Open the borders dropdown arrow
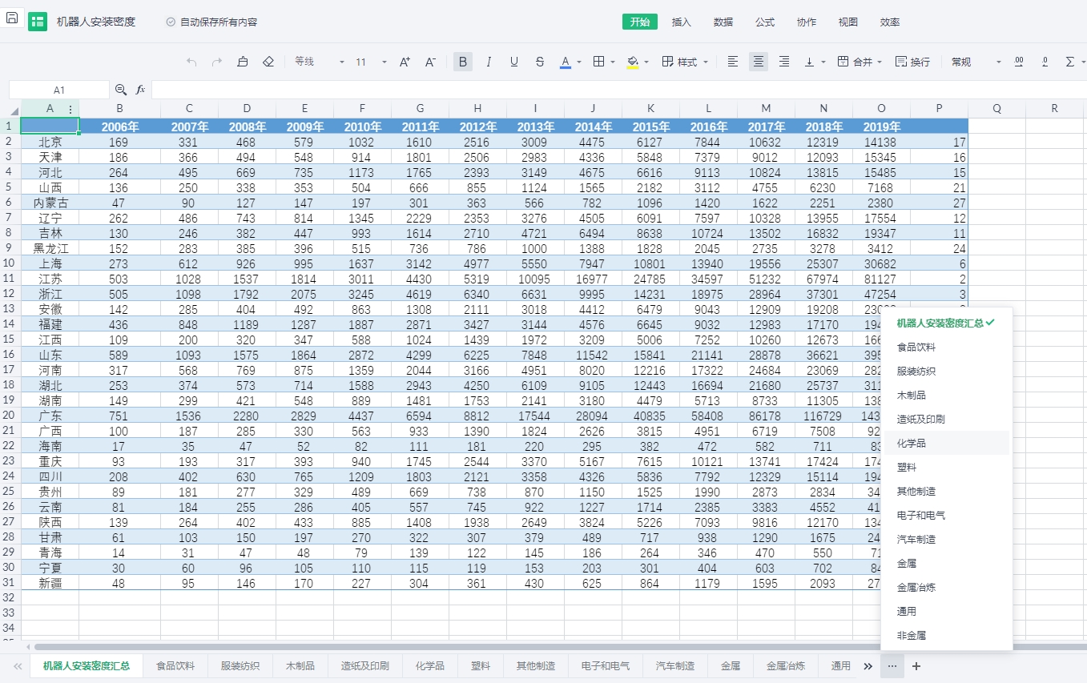This screenshot has width=1087, height=683. [x=613, y=62]
